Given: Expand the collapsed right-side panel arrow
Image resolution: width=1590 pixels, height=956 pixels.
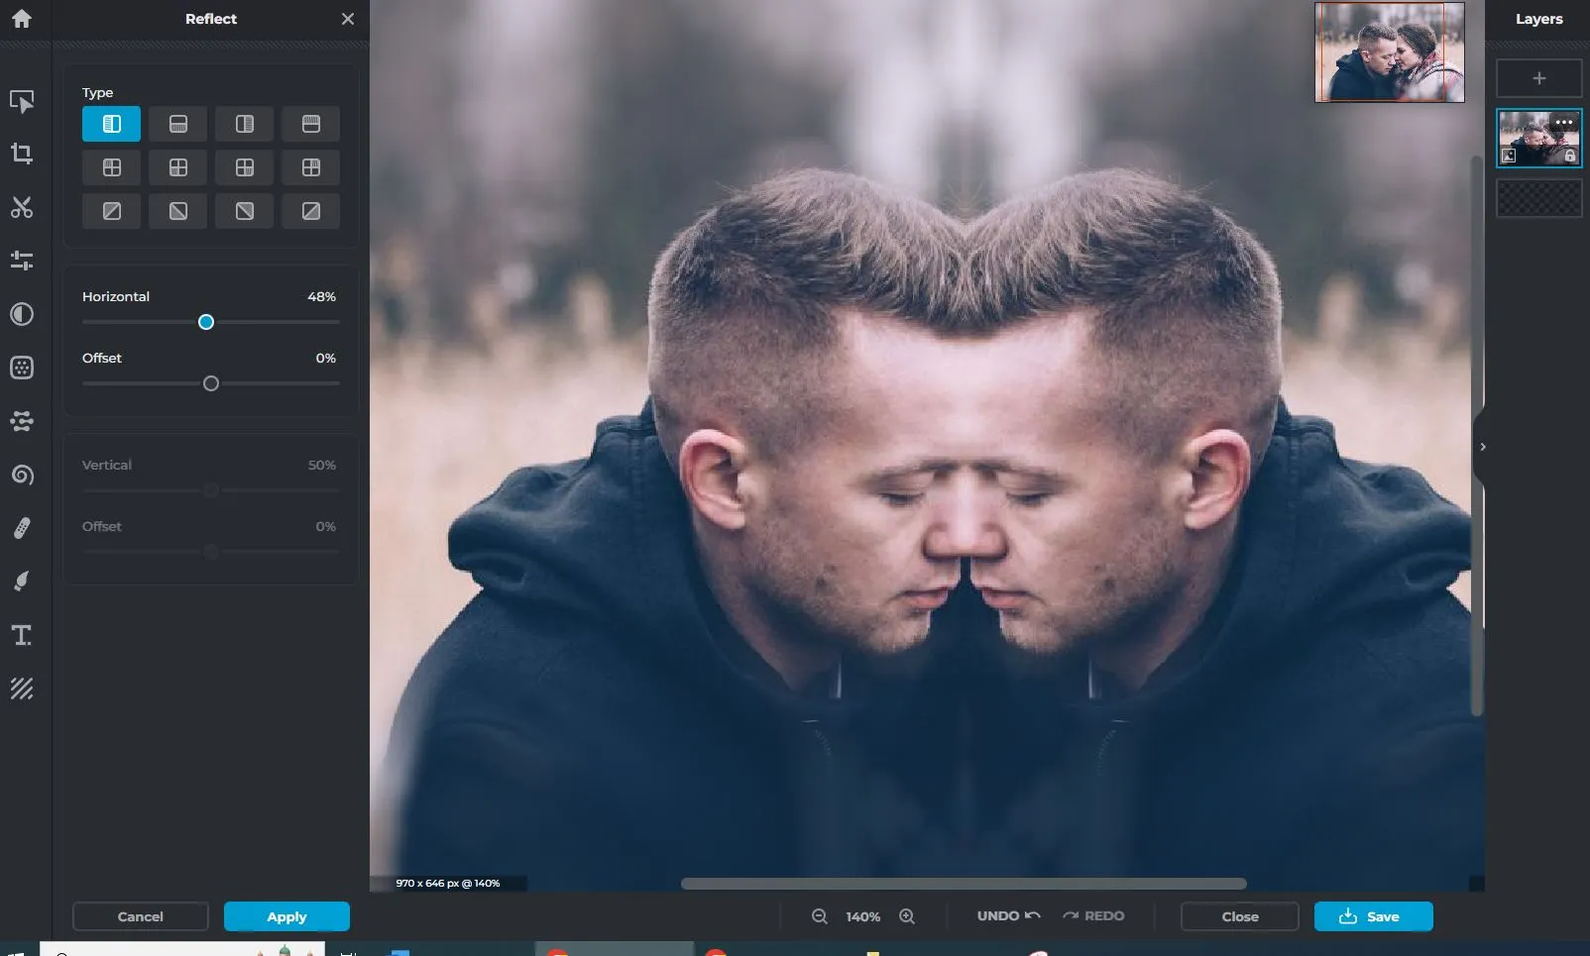Looking at the screenshot, I should pos(1481,446).
